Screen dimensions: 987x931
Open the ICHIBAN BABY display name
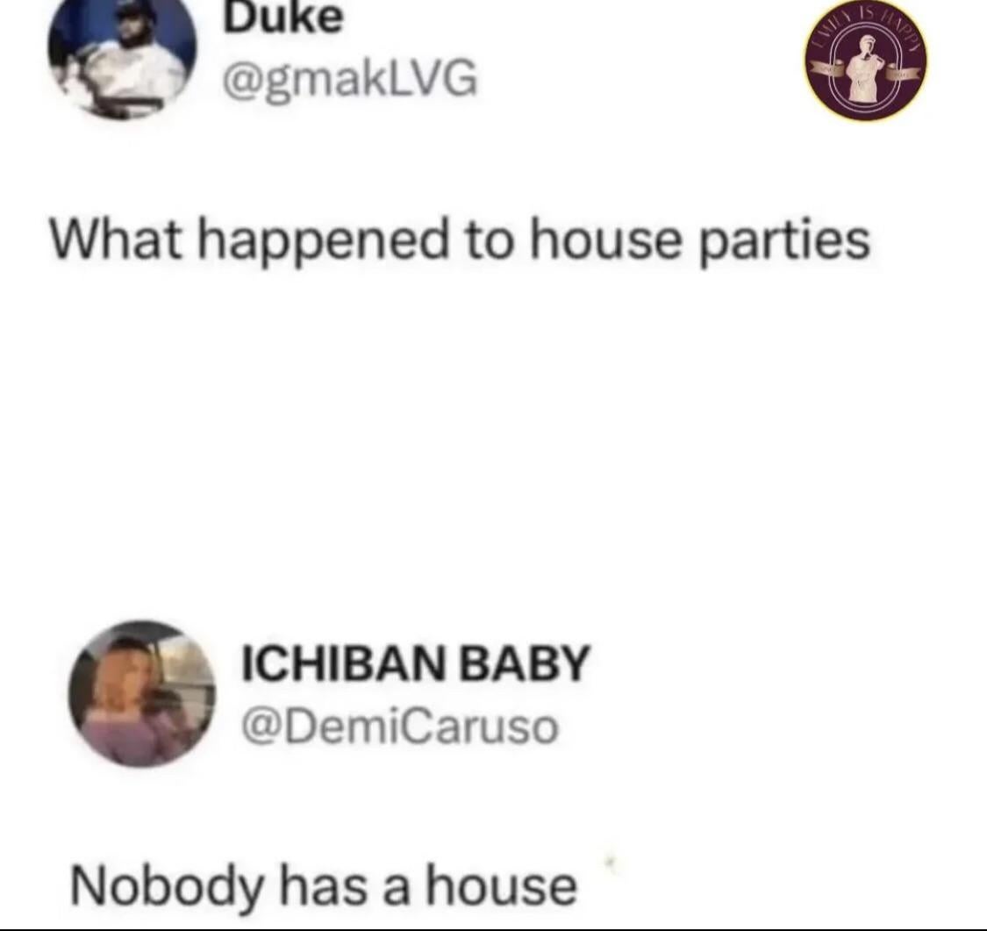(416, 663)
